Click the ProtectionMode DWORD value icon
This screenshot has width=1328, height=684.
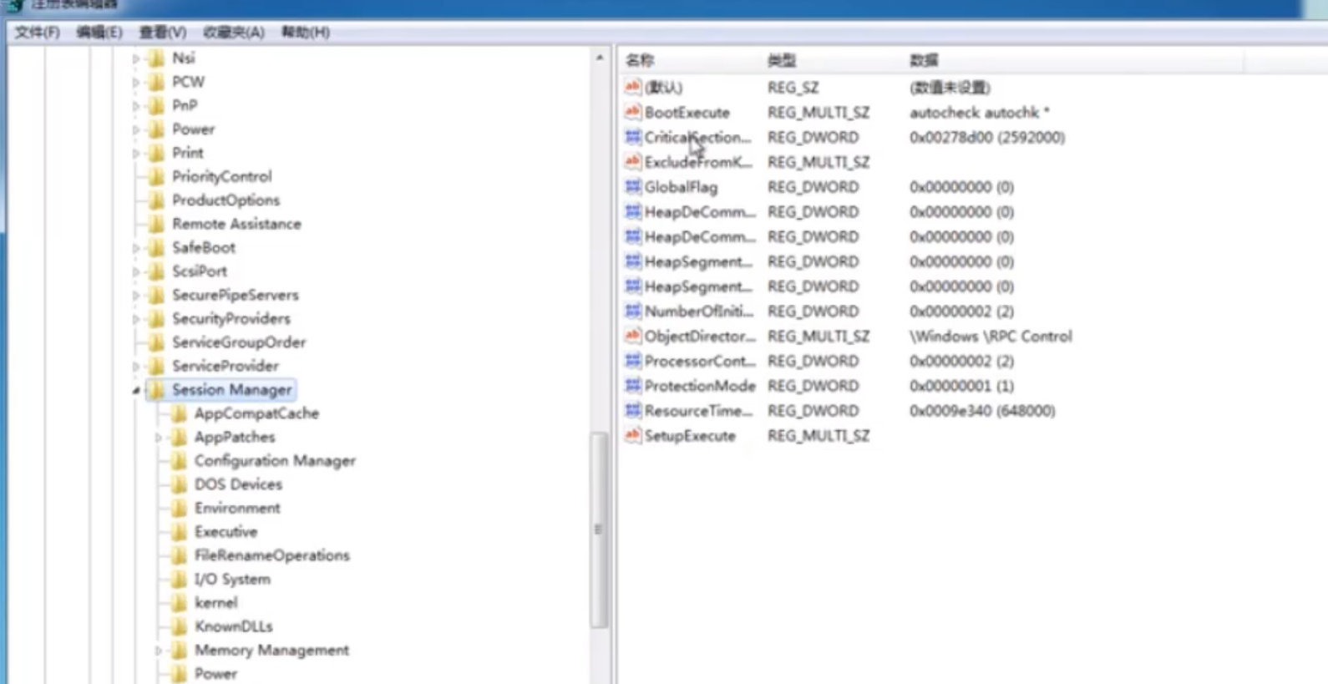click(632, 385)
